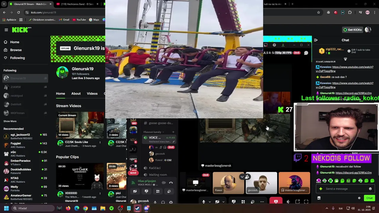
Task: Open chat settings gear icon
Action: (359, 198)
